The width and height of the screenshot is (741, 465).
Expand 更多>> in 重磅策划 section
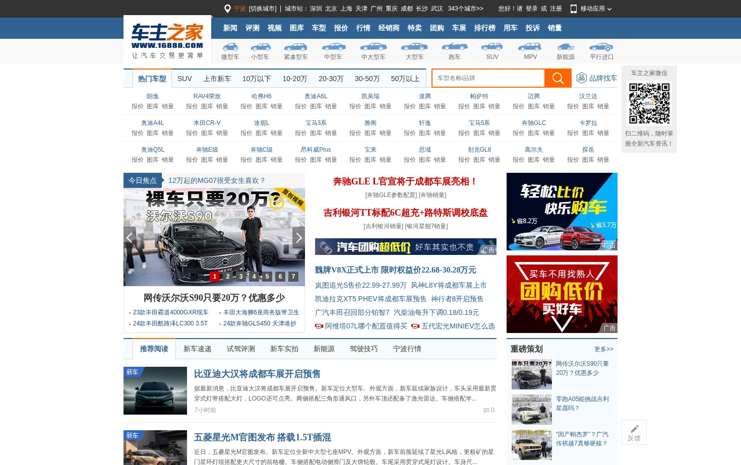(x=604, y=349)
